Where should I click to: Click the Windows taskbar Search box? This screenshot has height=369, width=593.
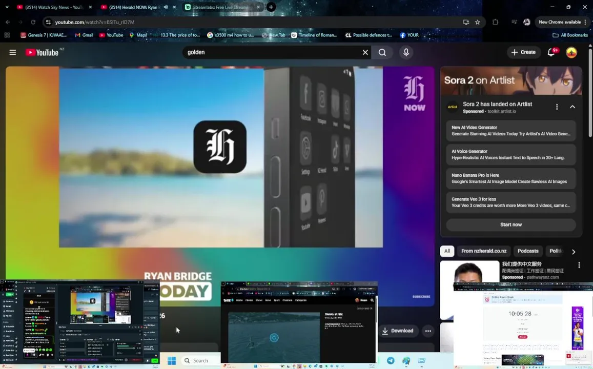200,361
